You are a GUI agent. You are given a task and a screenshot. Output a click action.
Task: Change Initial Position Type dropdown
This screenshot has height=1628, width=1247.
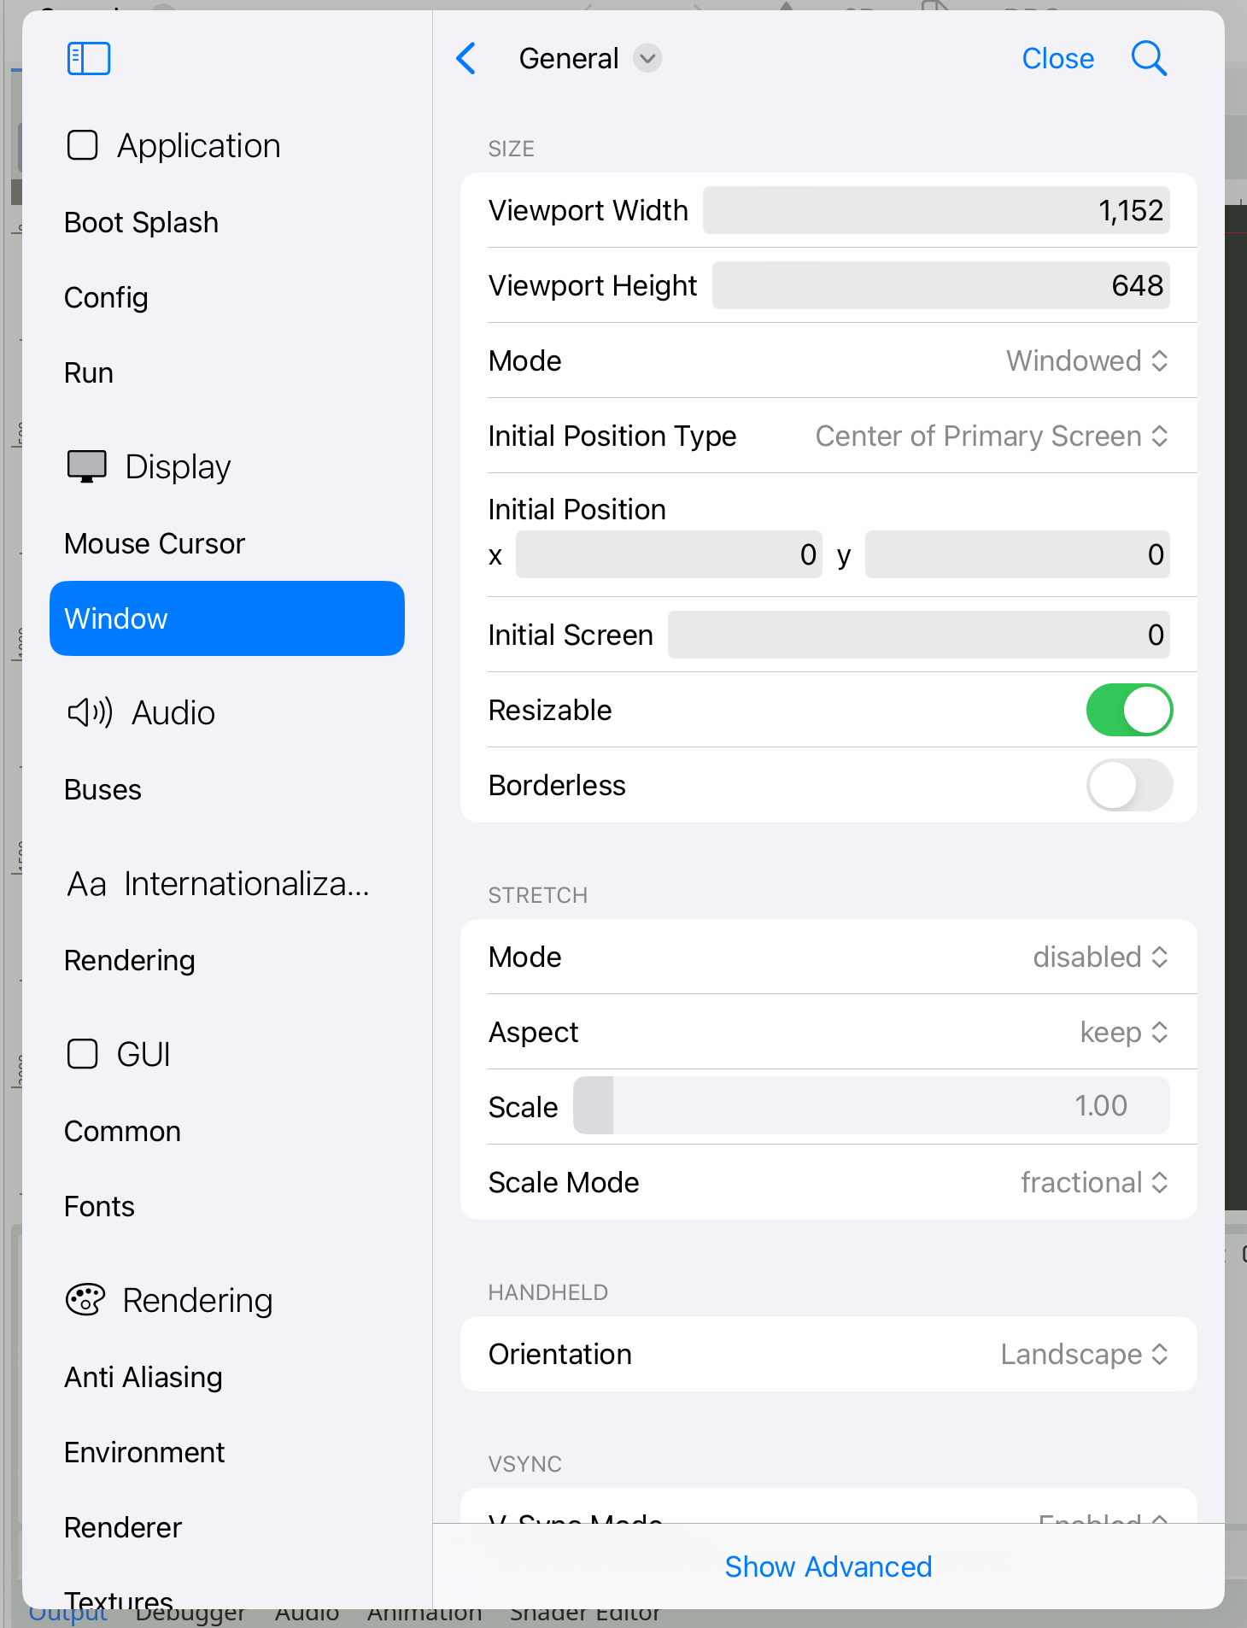point(992,436)
